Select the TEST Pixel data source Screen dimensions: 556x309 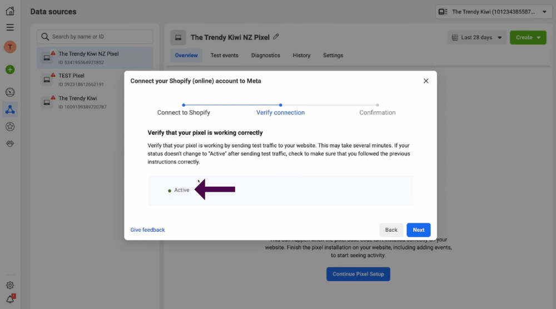click(95, 79)
